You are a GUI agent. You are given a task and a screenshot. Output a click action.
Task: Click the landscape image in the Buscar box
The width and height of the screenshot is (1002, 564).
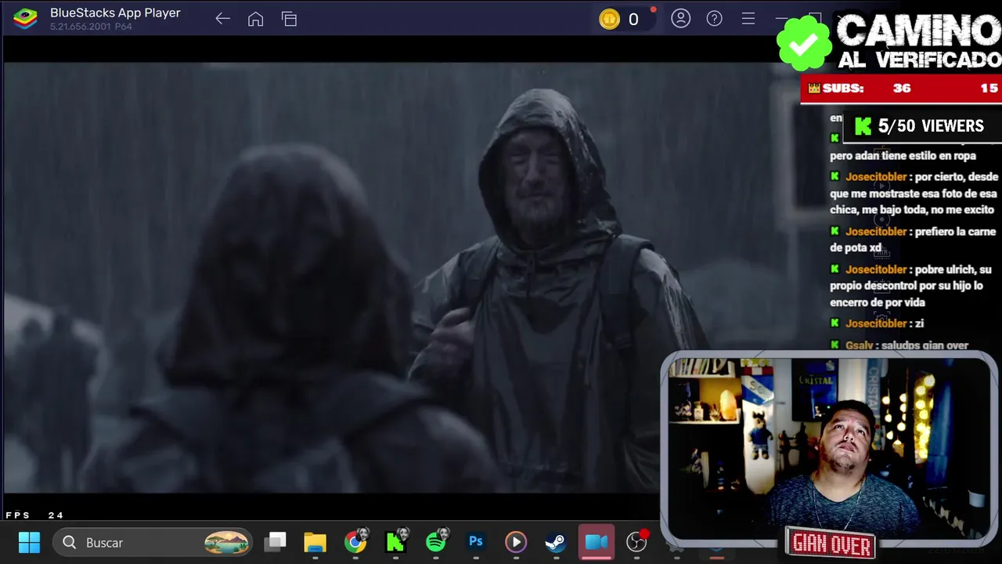point(227,542)
